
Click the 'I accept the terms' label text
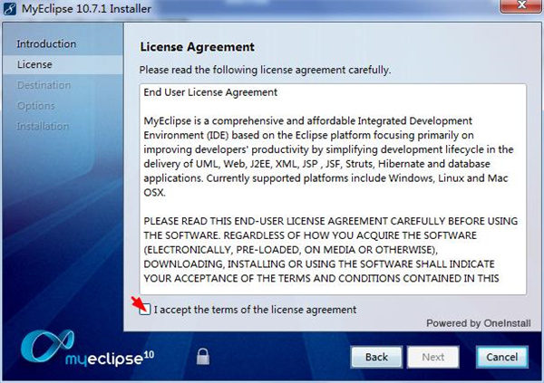255,310
